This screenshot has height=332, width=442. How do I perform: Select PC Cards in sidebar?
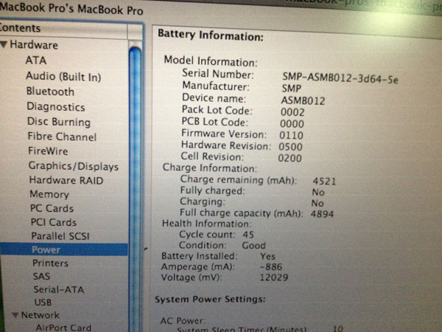(52, 208)
